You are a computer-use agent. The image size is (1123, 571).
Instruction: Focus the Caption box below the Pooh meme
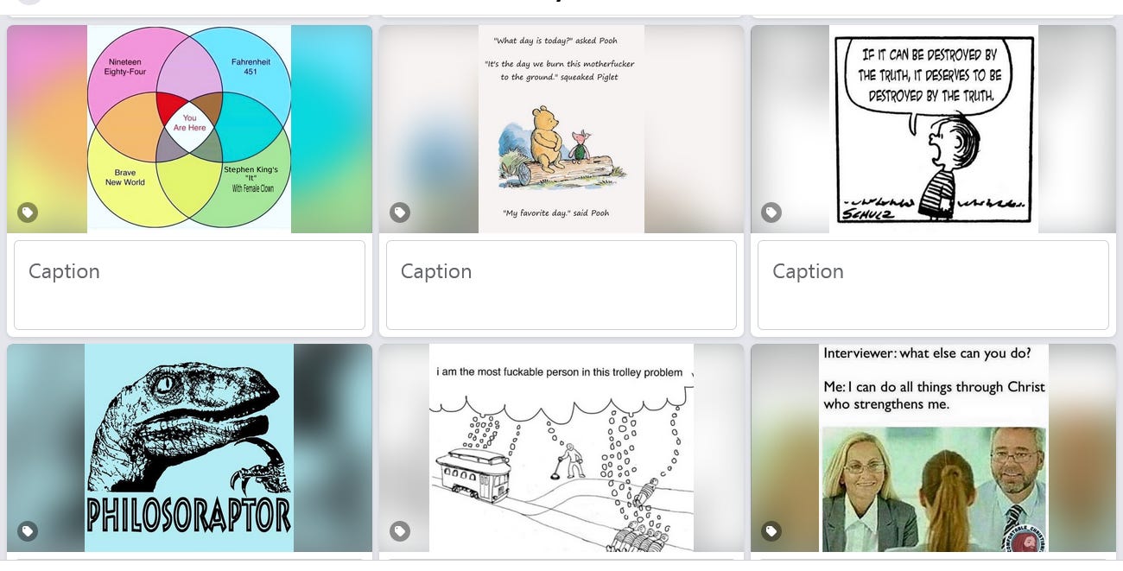click(561, 285)
